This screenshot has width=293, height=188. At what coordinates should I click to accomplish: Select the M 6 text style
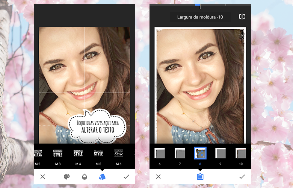tap(119, 157)
